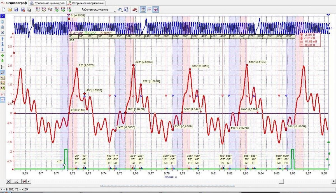Click the blue floppy save icon

coord(16,9)
